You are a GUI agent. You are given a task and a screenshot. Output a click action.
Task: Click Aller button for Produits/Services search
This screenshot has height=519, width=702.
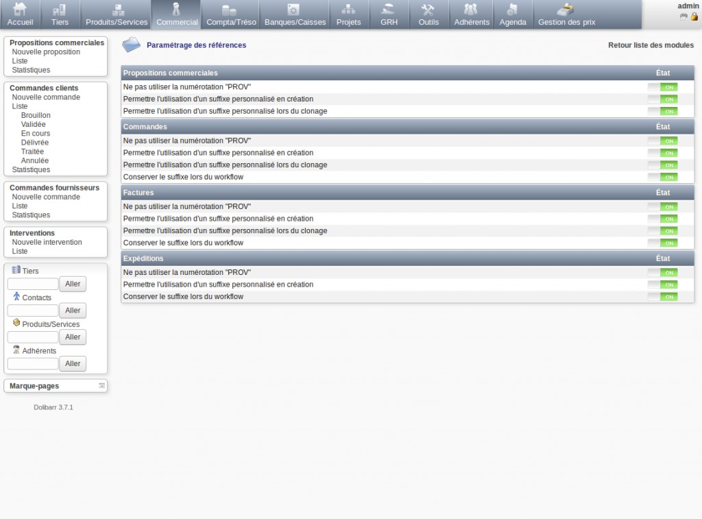pos(73,337)
